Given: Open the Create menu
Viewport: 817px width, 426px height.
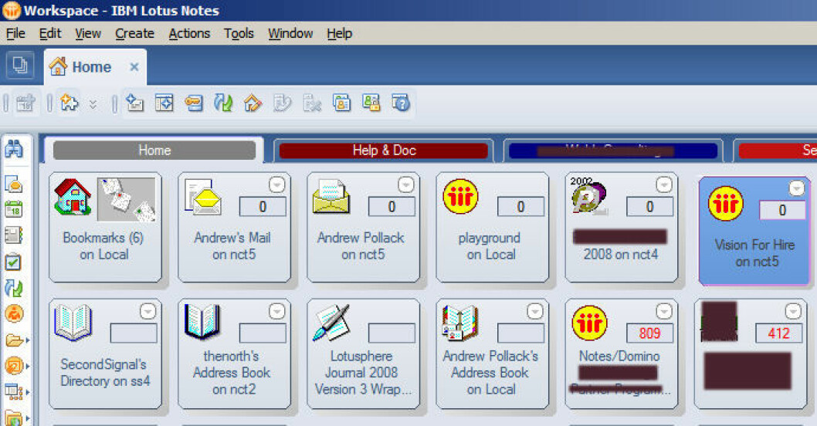Looking at the screenshot, I should [134, 33].
